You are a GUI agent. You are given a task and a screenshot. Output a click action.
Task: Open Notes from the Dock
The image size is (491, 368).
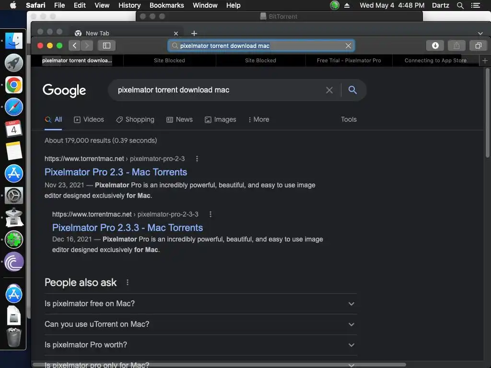14,151
